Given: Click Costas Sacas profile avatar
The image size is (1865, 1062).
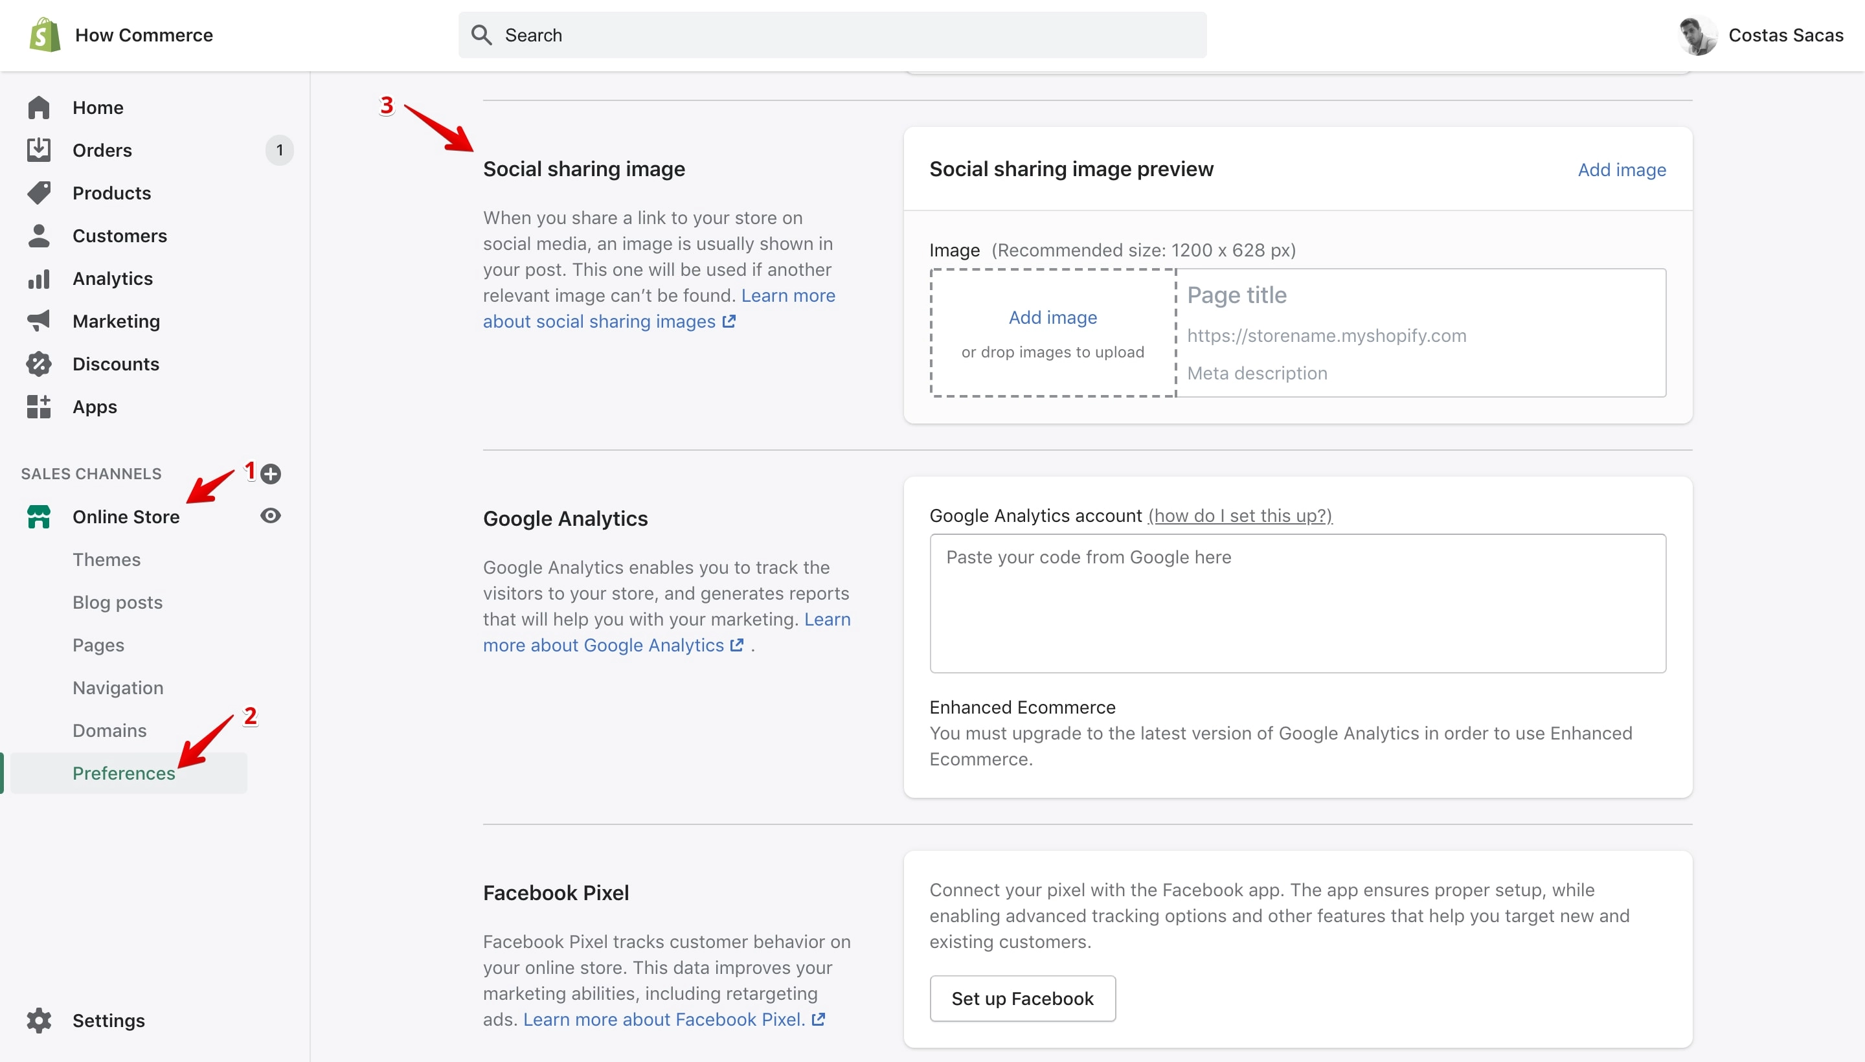Looking at the screenshot, I should (x=1697, y=35).
